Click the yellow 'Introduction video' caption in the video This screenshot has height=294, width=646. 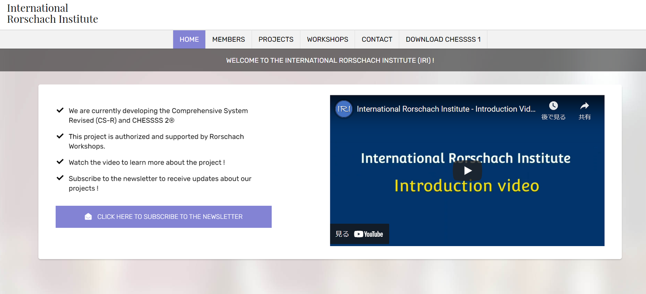[467, 185]
